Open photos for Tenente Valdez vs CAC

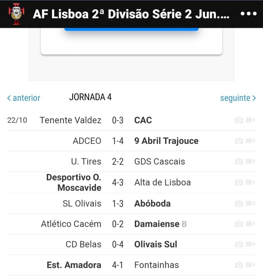239,120
